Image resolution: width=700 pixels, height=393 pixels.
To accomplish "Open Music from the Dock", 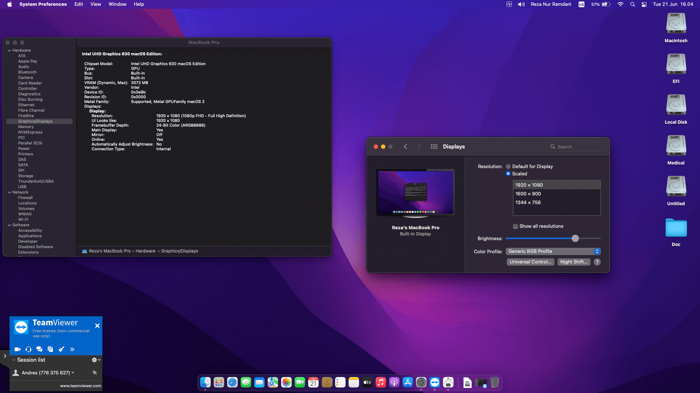I will [x=381, y=382].
